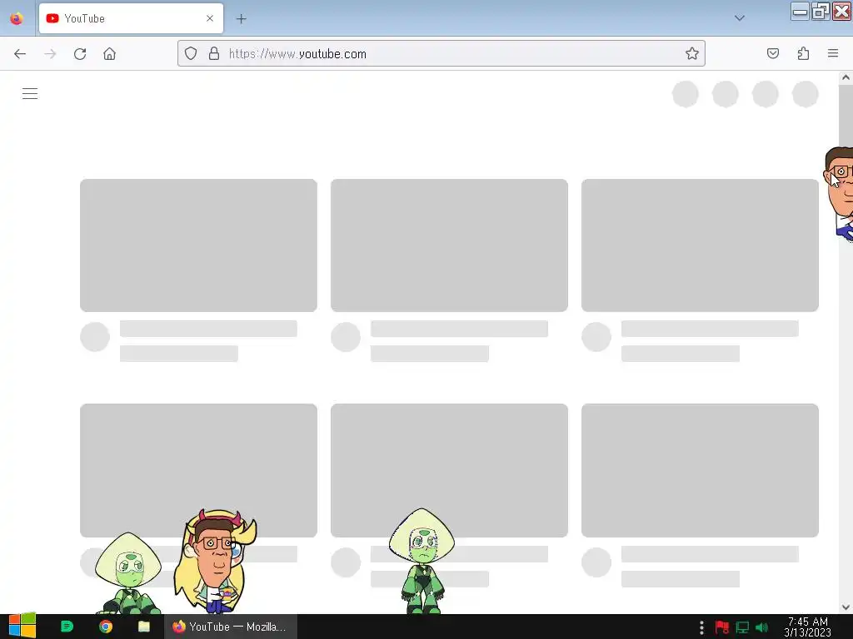Select the YouTube tab

pos(131,18)
